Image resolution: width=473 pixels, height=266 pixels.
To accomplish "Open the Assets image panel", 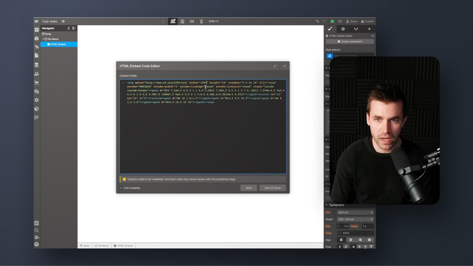I will pyautogui.click(x=37, y=91).
